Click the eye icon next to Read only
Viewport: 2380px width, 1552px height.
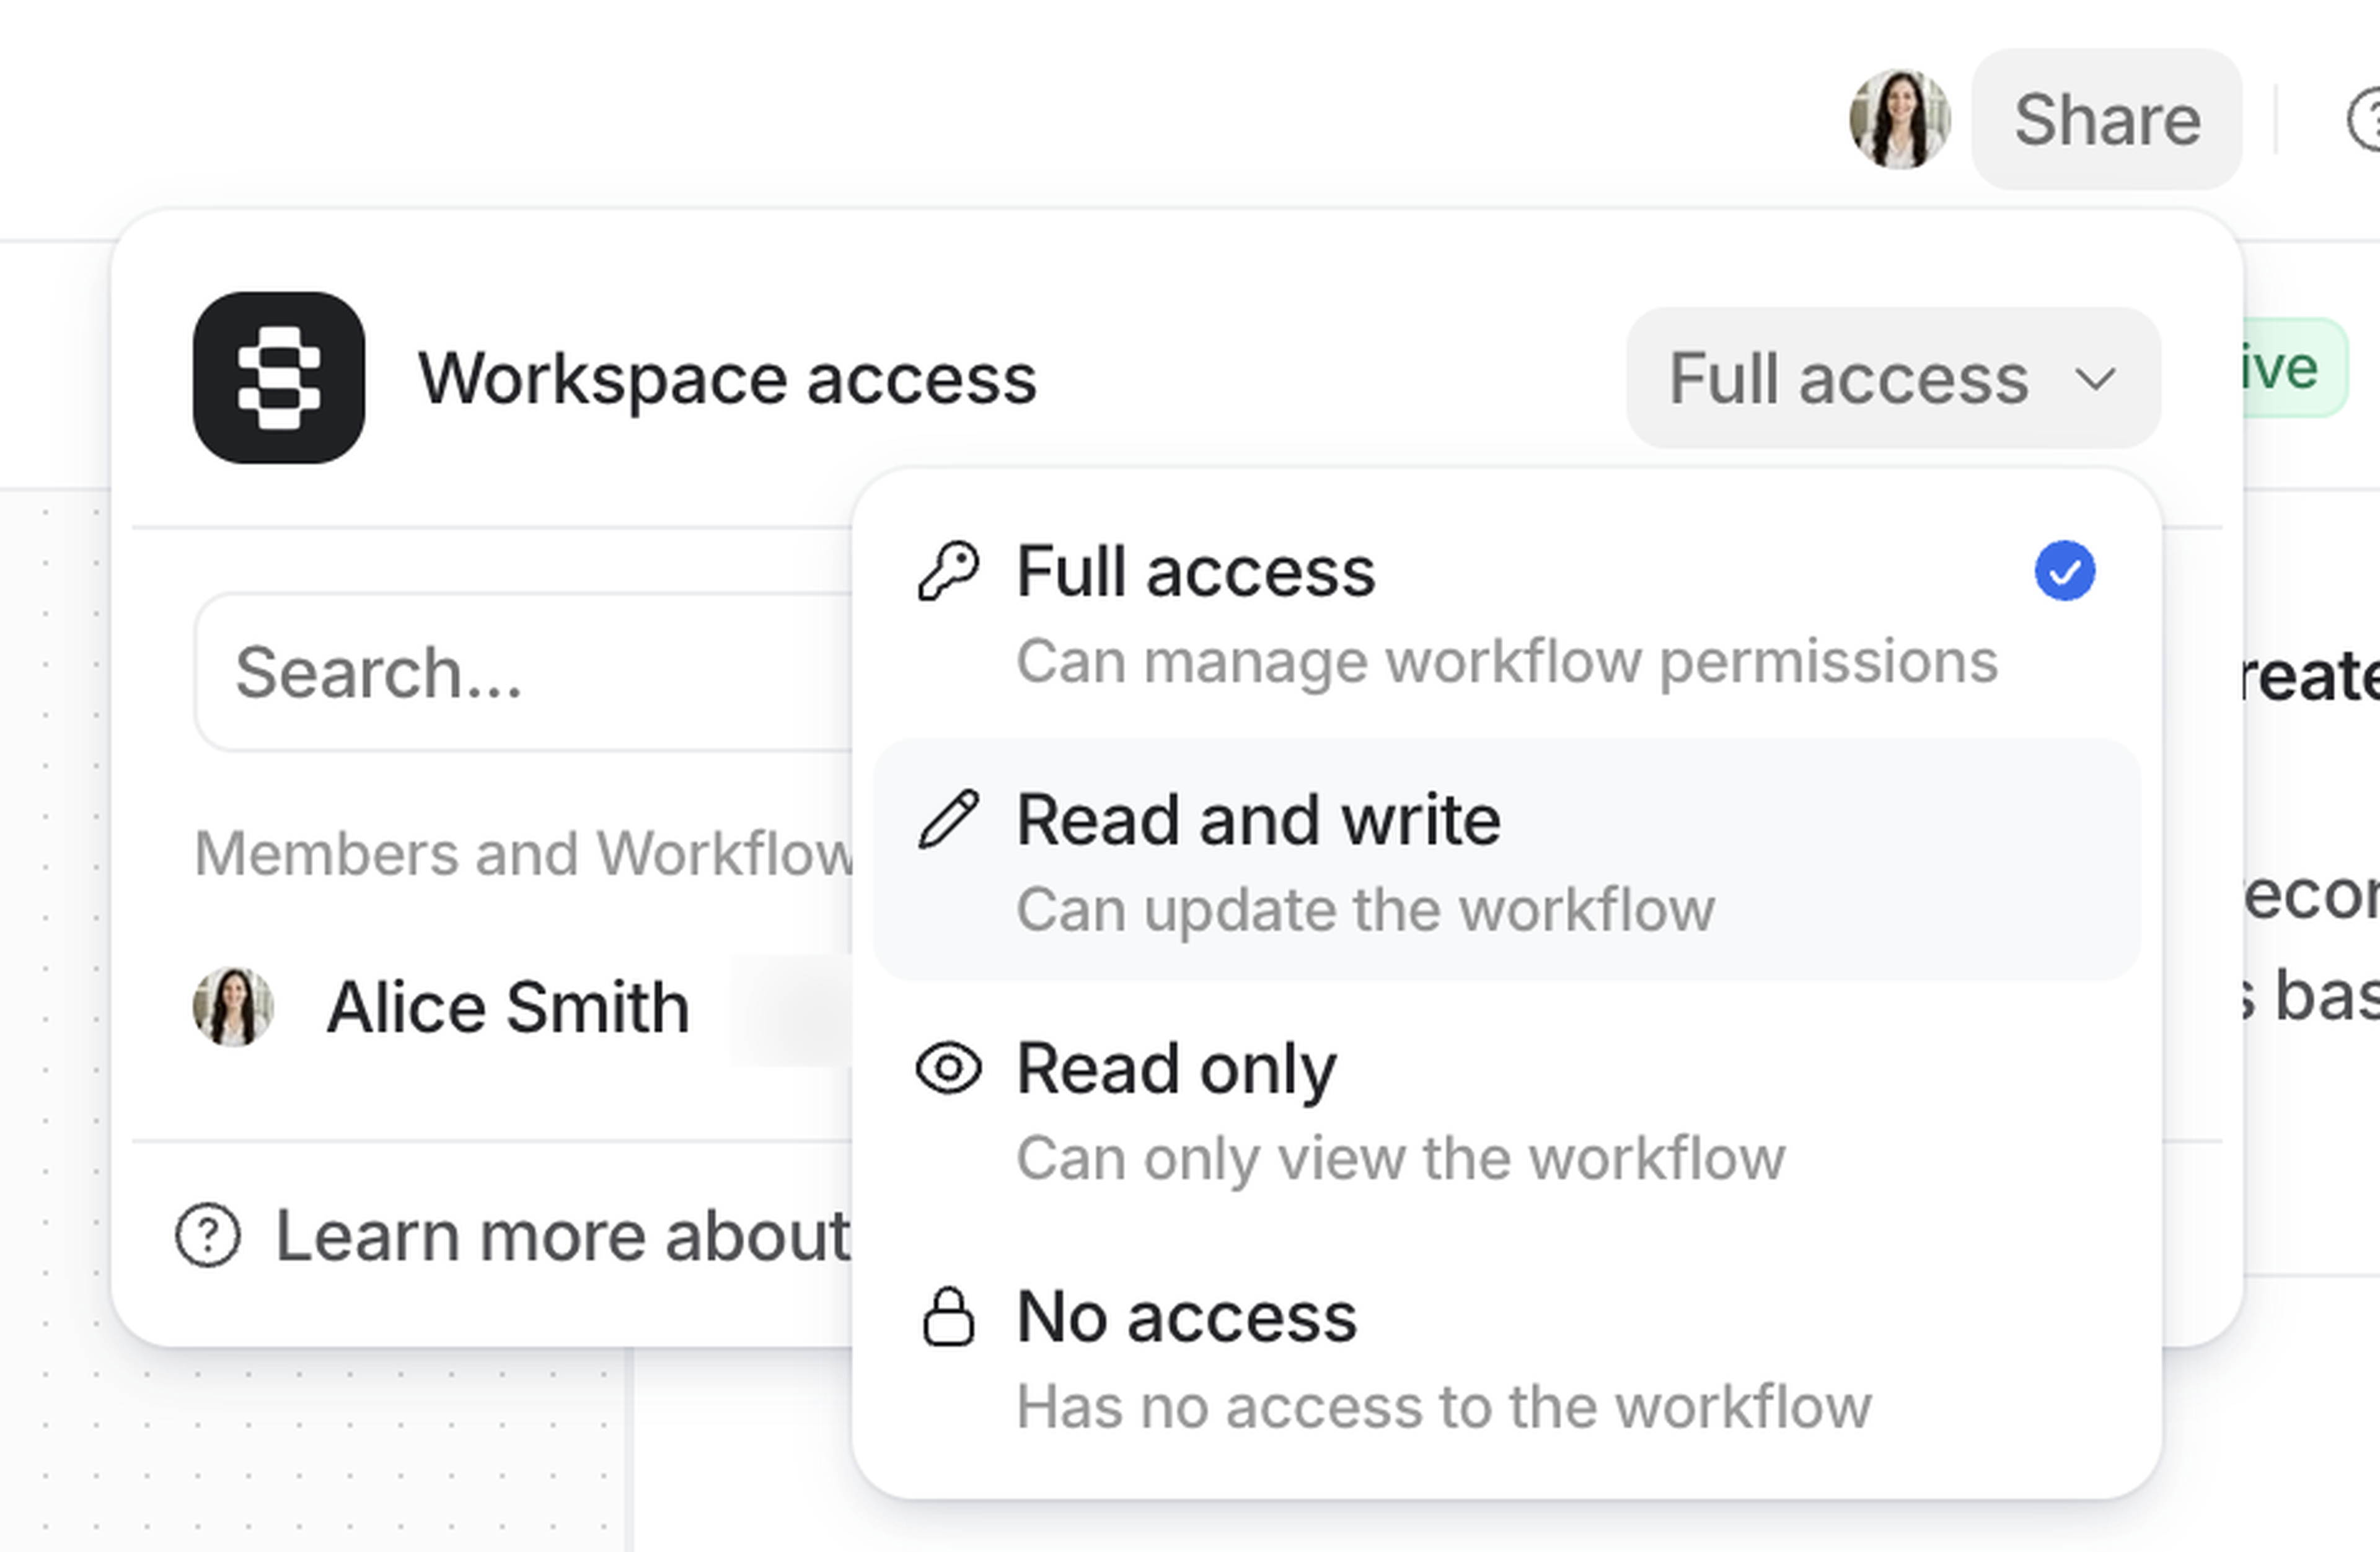949,1068
